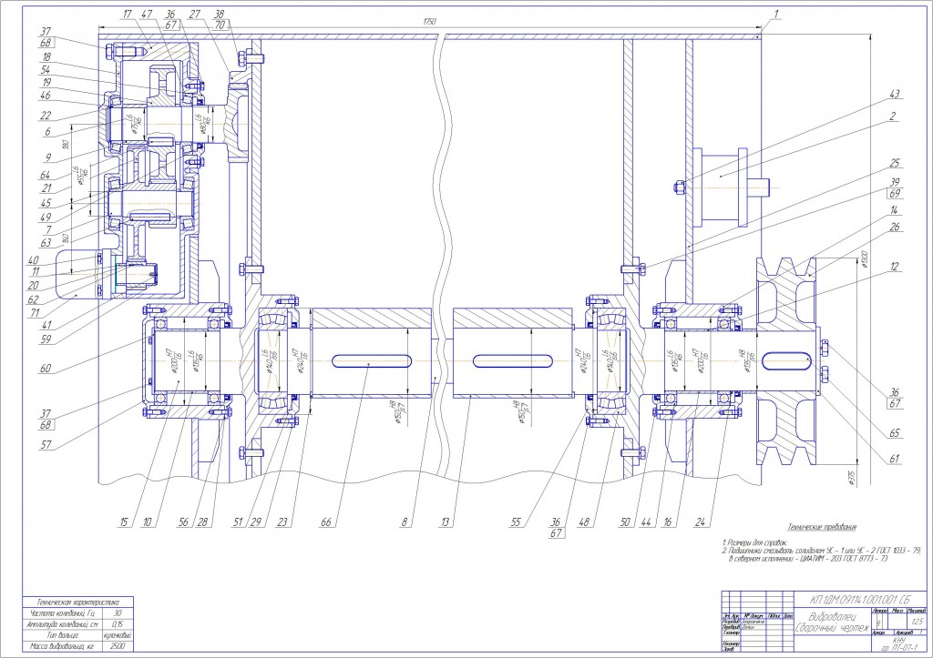Screen dimensions: 933x658
Task: Click requirement note '1. Размеры для справок'
Action: tap(754, 543)
